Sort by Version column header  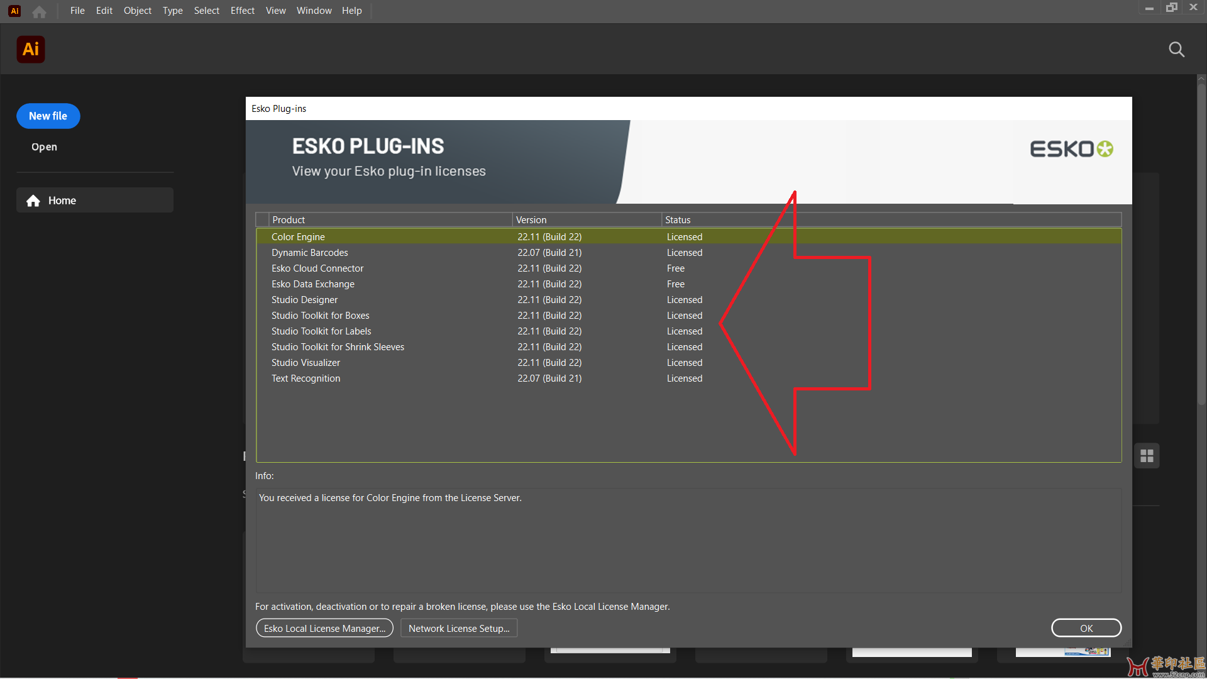pos(587,220)
